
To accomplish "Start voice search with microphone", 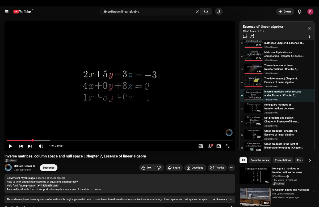I will click(219, 12).
